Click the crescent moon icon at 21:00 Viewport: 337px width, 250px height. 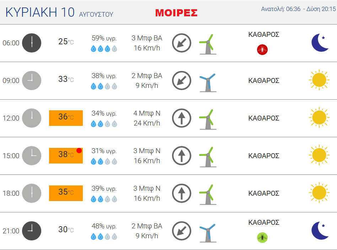(x=320, y=230)
